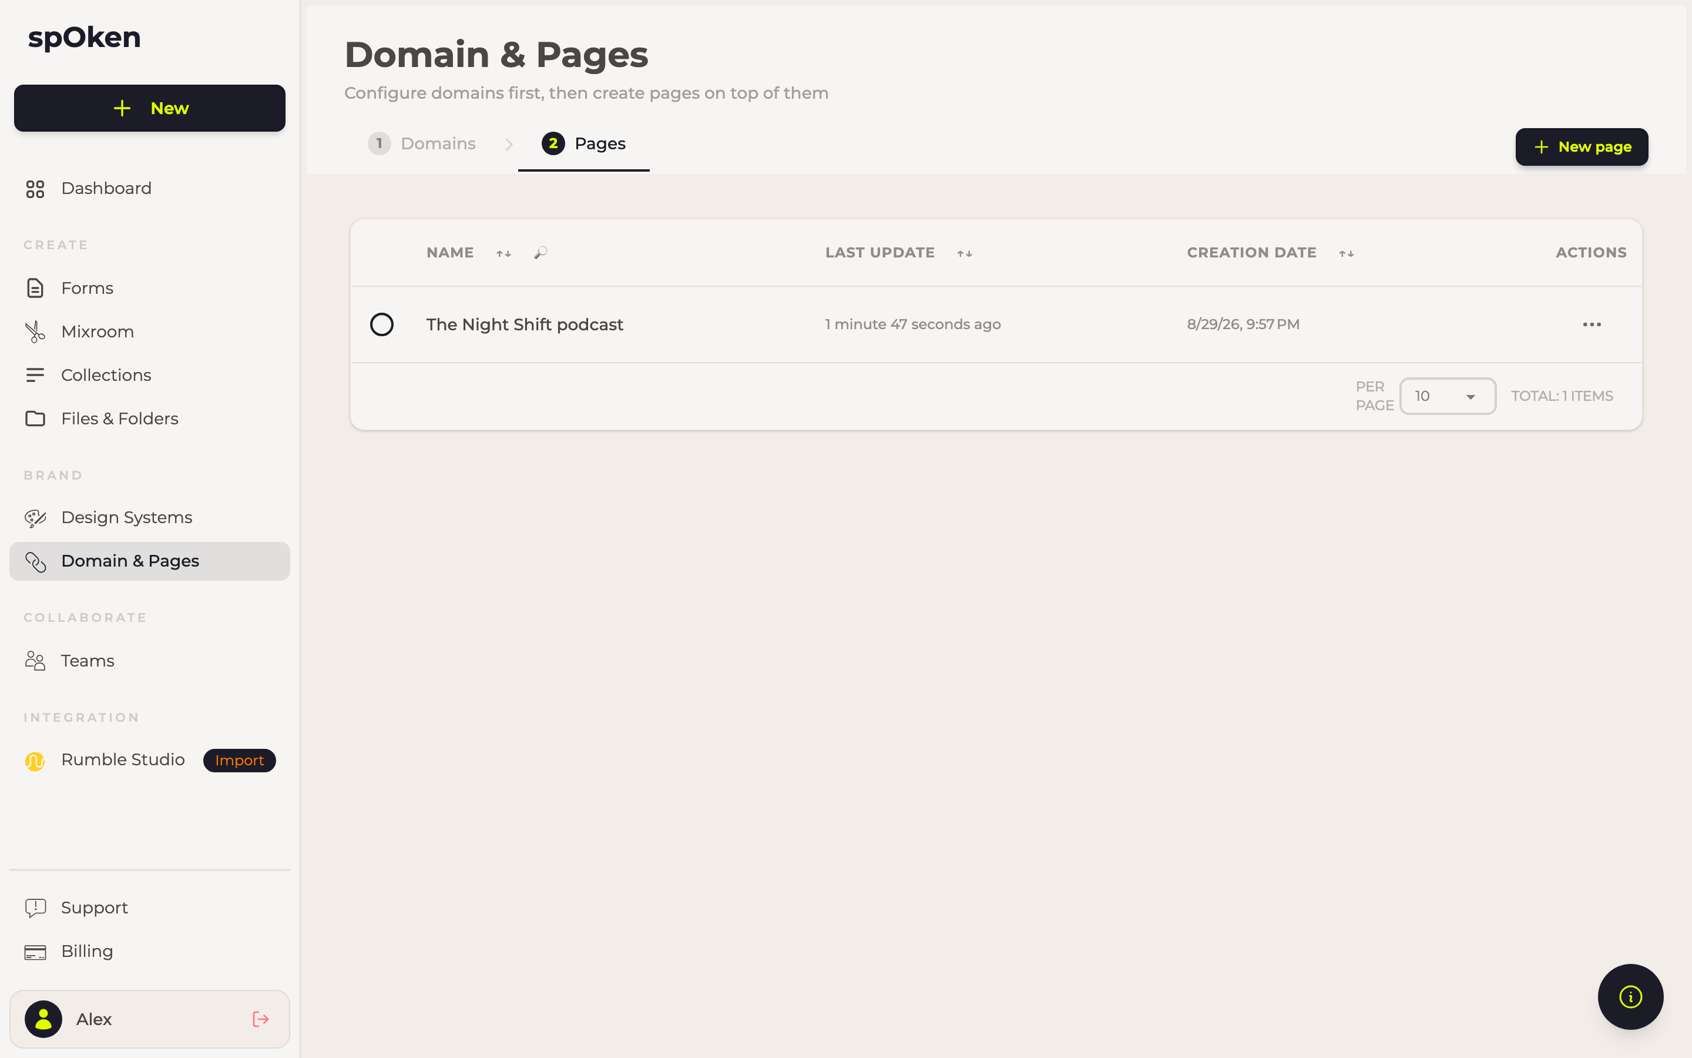Click the Alex user avatar
The image size is (1692, 1058).
tap(43, 1020)
